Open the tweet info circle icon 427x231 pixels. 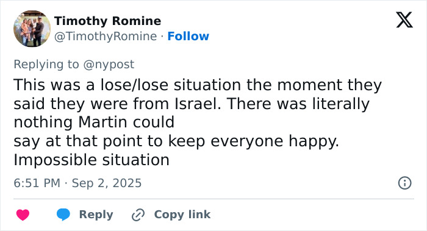404,183
